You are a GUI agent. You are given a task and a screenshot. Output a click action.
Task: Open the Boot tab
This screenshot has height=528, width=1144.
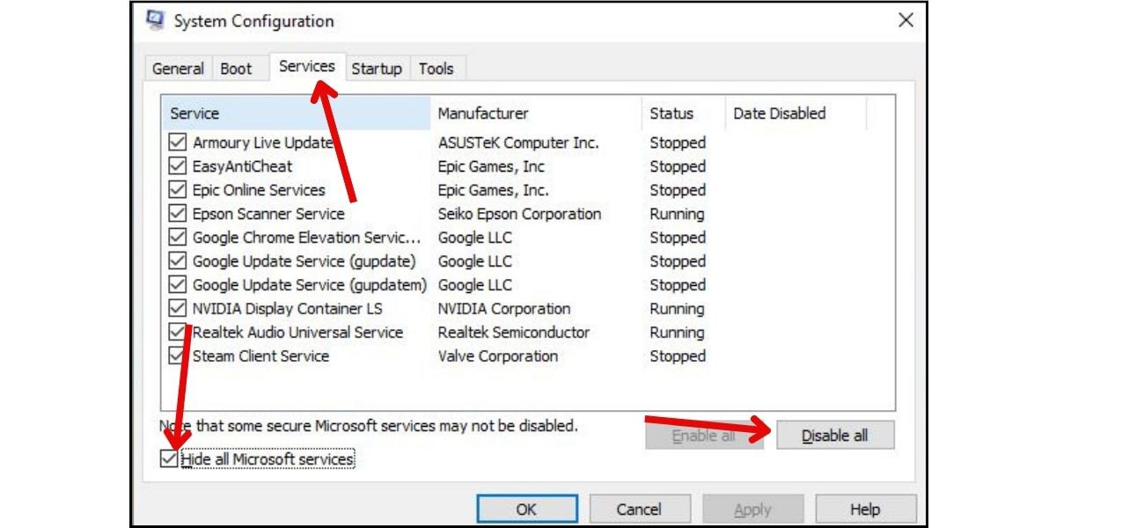(236, 68)
